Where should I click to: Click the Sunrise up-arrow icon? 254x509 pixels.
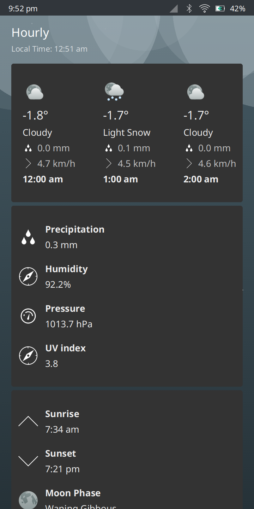point(28,421)
